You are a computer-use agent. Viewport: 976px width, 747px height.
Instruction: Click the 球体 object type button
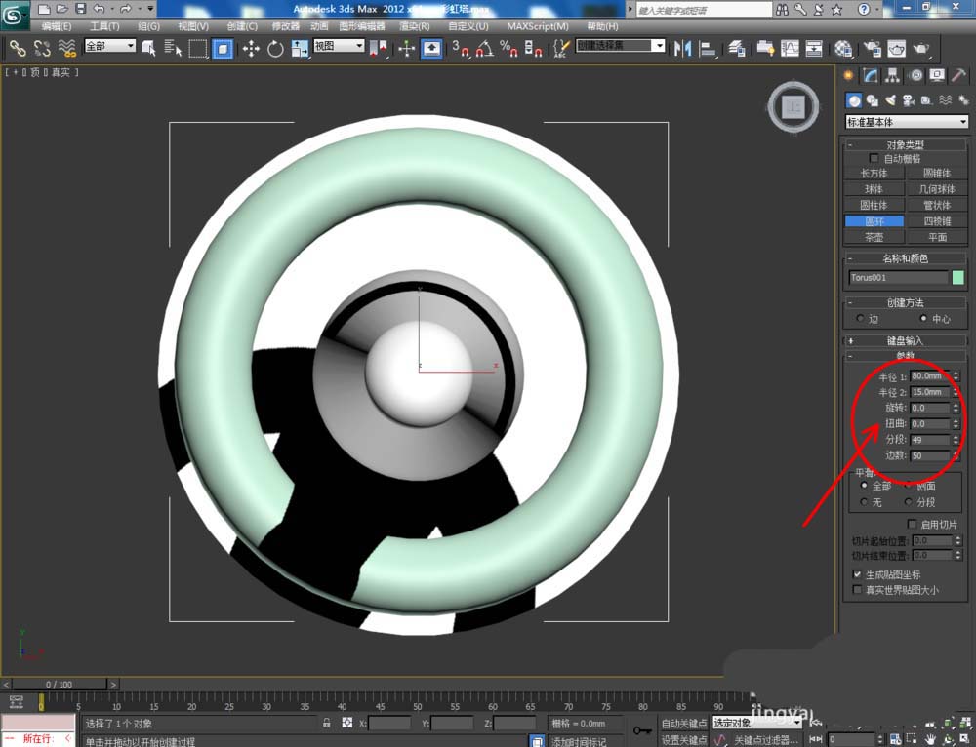pyautogui.click(x=874, y=189)
